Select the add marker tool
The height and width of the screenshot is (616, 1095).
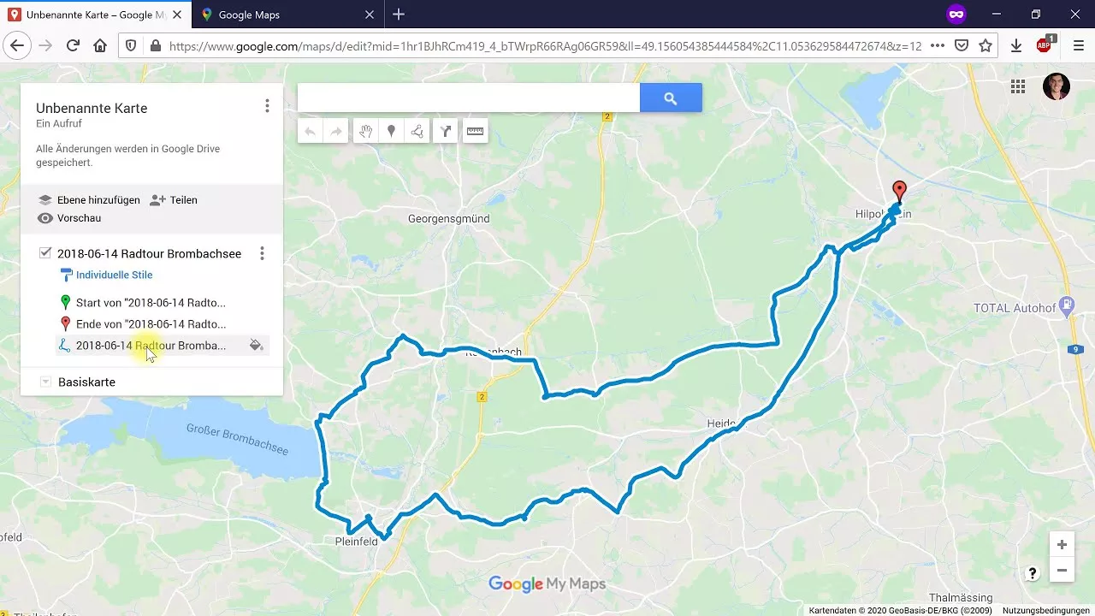click(x=391, y=130)
